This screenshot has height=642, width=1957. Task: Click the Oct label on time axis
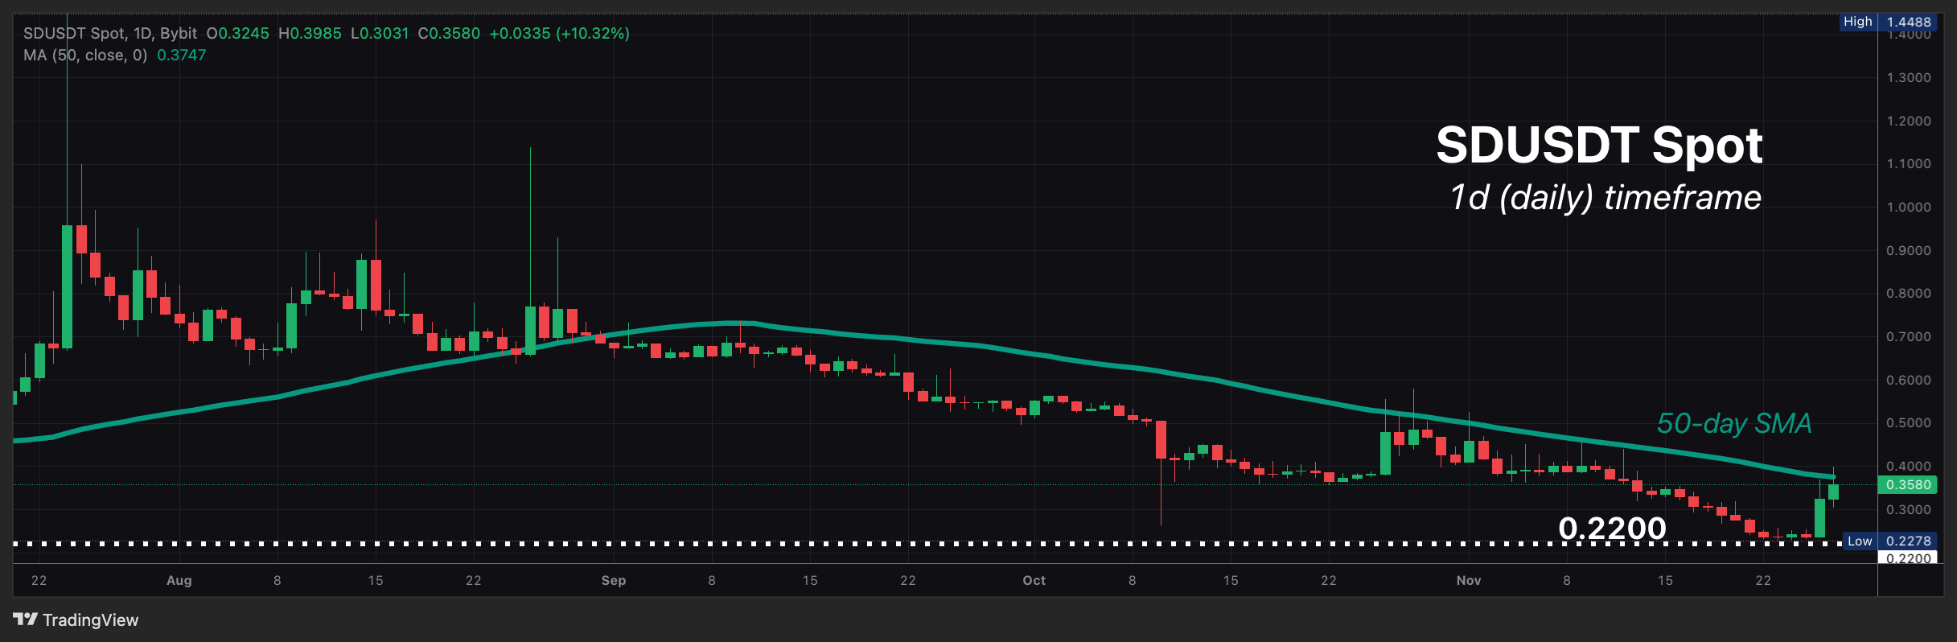[1034, 580]
